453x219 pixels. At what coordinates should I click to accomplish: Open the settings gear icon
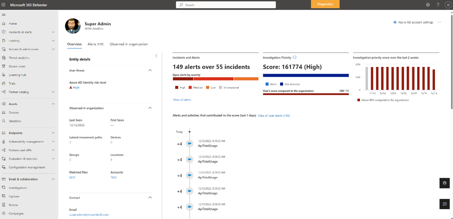click(428, 5)
